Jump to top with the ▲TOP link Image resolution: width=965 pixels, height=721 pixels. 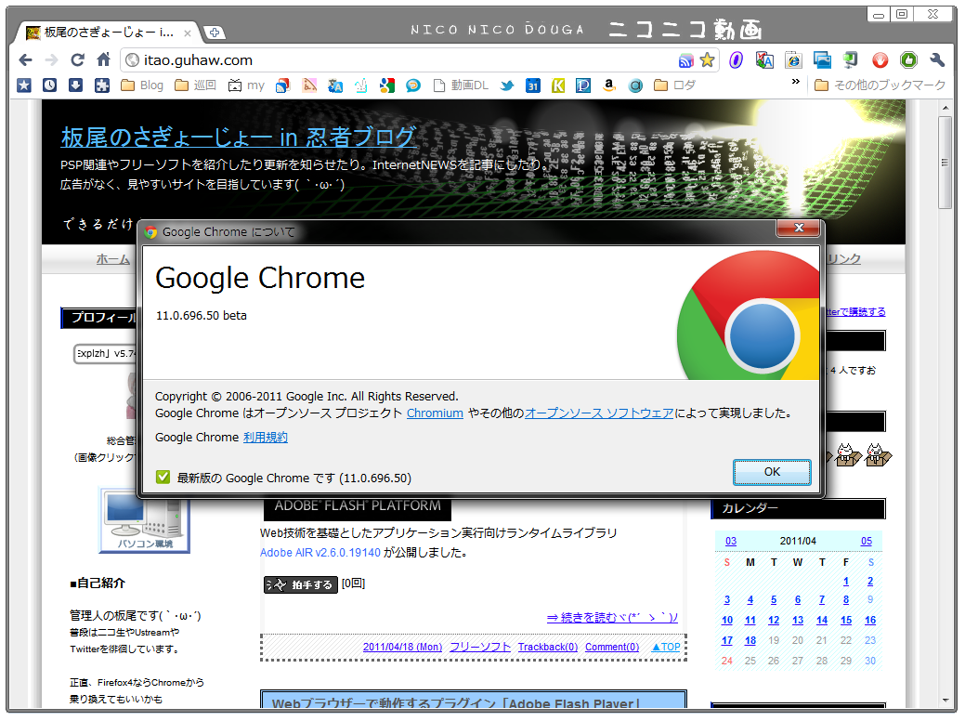coord(666,647)
